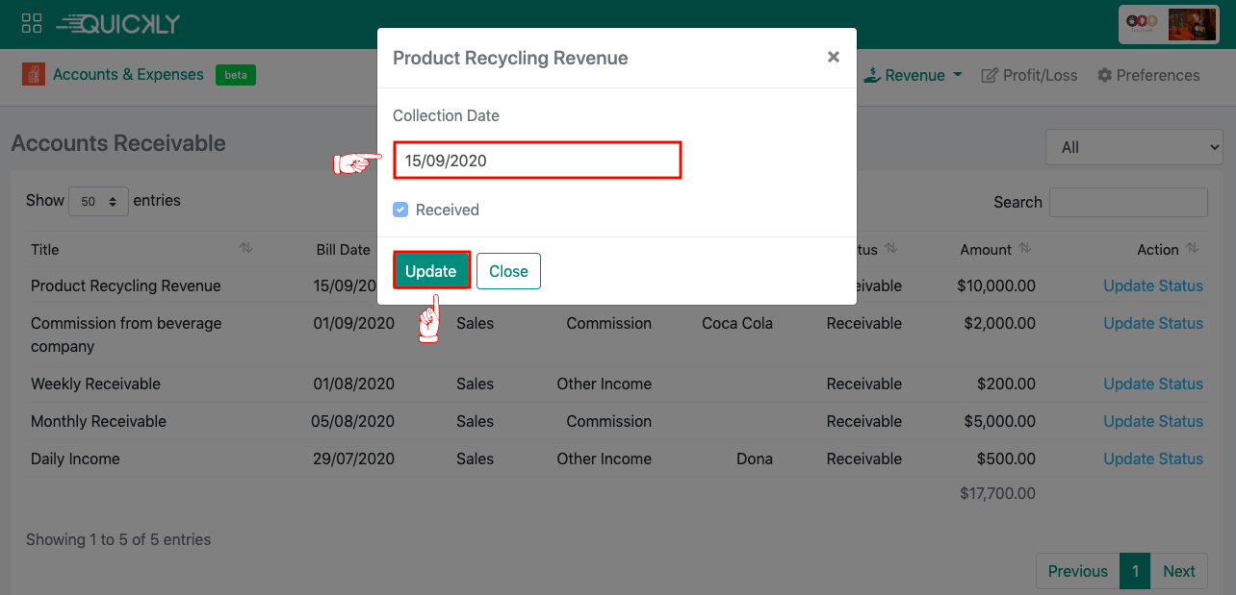
Task: Open the Profit/Loss menu item
Action: tap(1029, 75)
